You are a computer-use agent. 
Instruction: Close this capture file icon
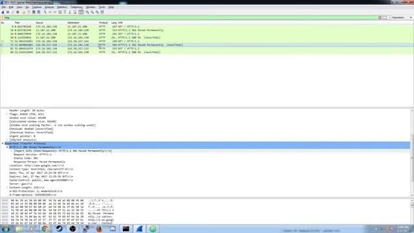point(34,12)
